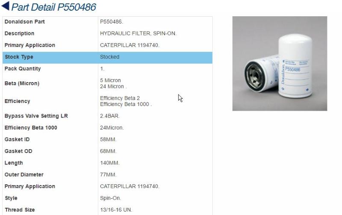The width and height of the screenshot is (342, 215).
Task: Click the Pack Quantity row label
Action: click(x=23, y=69)
